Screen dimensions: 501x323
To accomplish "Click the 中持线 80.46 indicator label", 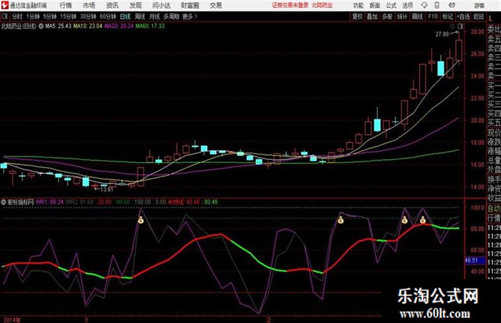I will tap(184, 202).
